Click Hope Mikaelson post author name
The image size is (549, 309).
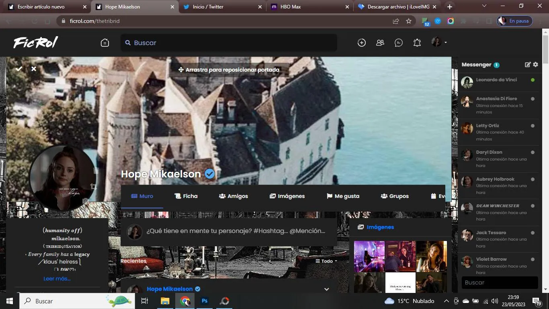(x=170, y=289)
